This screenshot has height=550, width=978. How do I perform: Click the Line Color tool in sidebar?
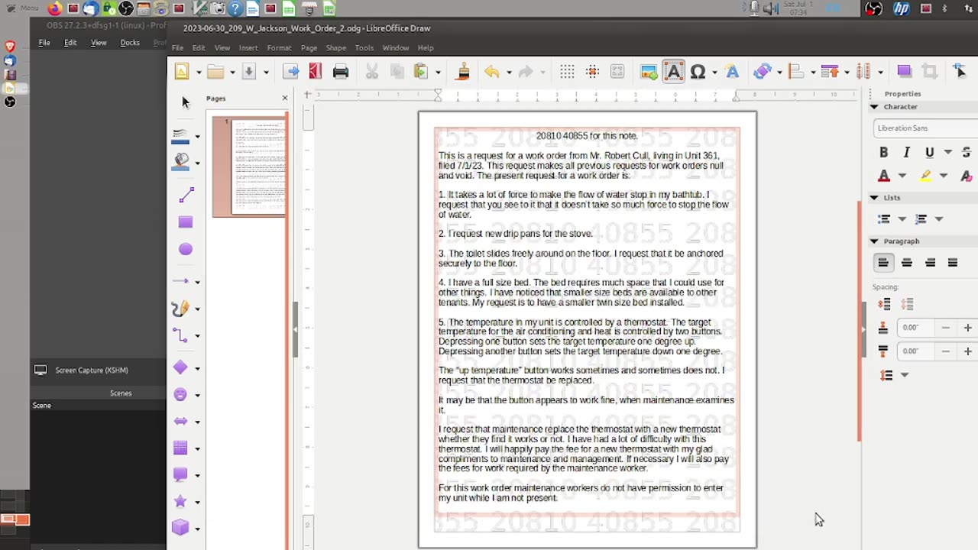(180, 136)
